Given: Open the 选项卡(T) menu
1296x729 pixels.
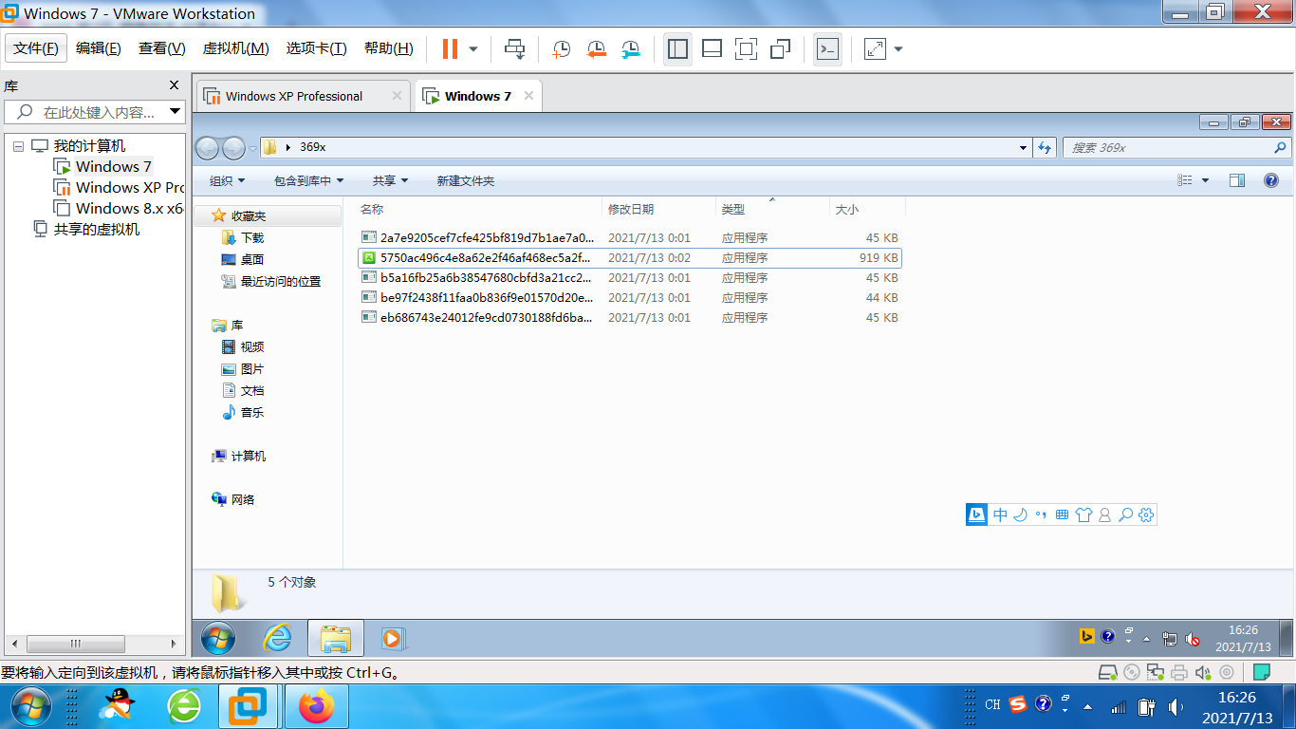Looking at the screenshot, I should pos(317,48).
